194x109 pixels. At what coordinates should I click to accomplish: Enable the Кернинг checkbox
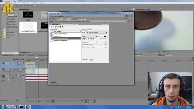click(101, 39)
